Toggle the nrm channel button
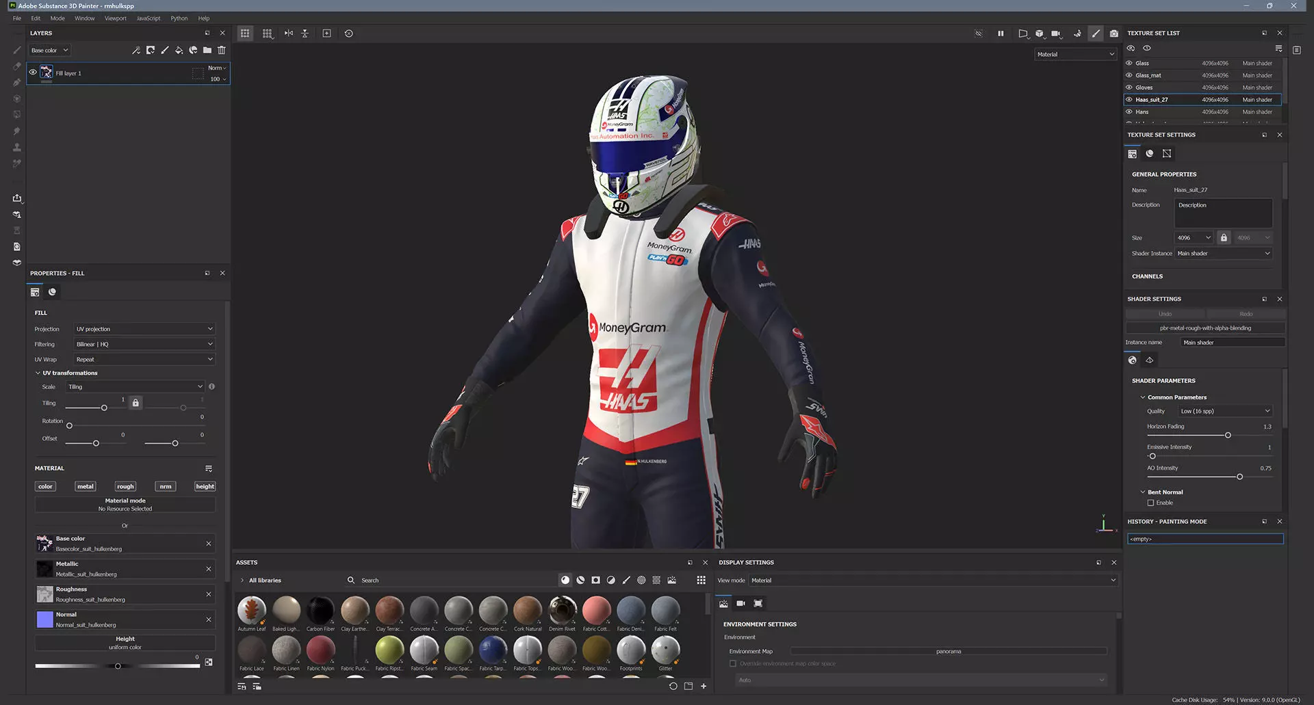This screenshot has width=1314, height=705. [166, 486]
